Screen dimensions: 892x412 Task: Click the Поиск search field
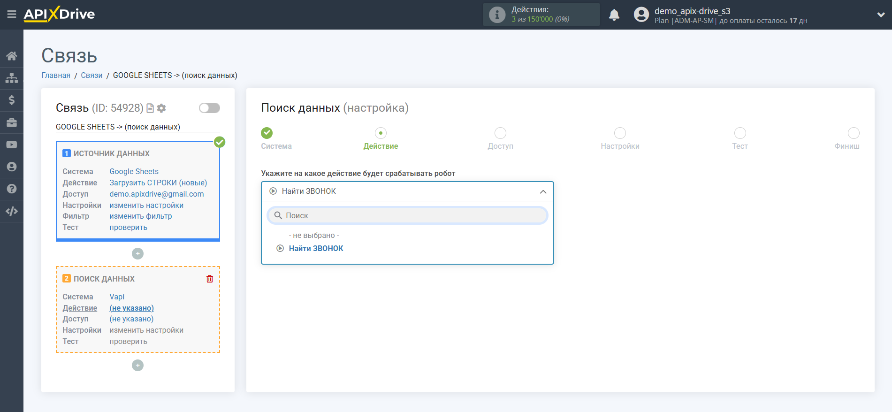[407, 215]
